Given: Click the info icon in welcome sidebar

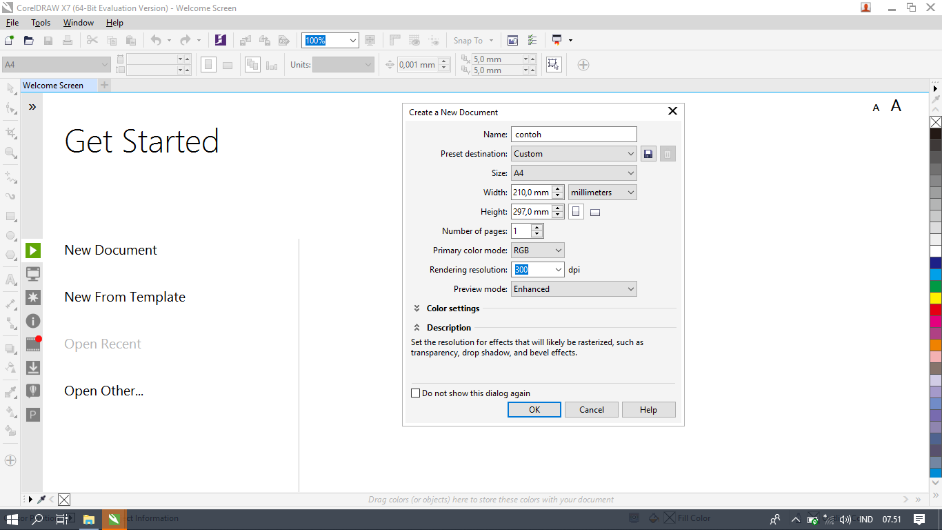Looking at the screenshot, I should [x=33, y=321].
